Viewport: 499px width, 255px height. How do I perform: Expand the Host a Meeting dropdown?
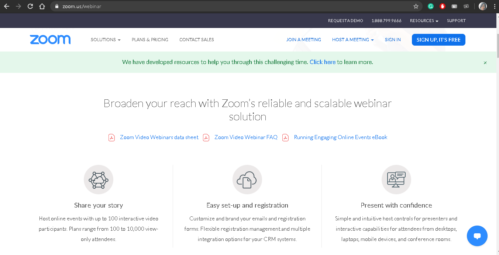(x=353, y=40)
